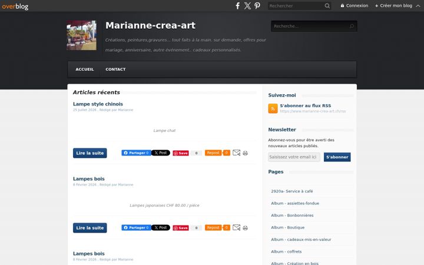Open the Pinterest icon in top bar
Viewport: 424px width, 265px height.
click(257, 6)
